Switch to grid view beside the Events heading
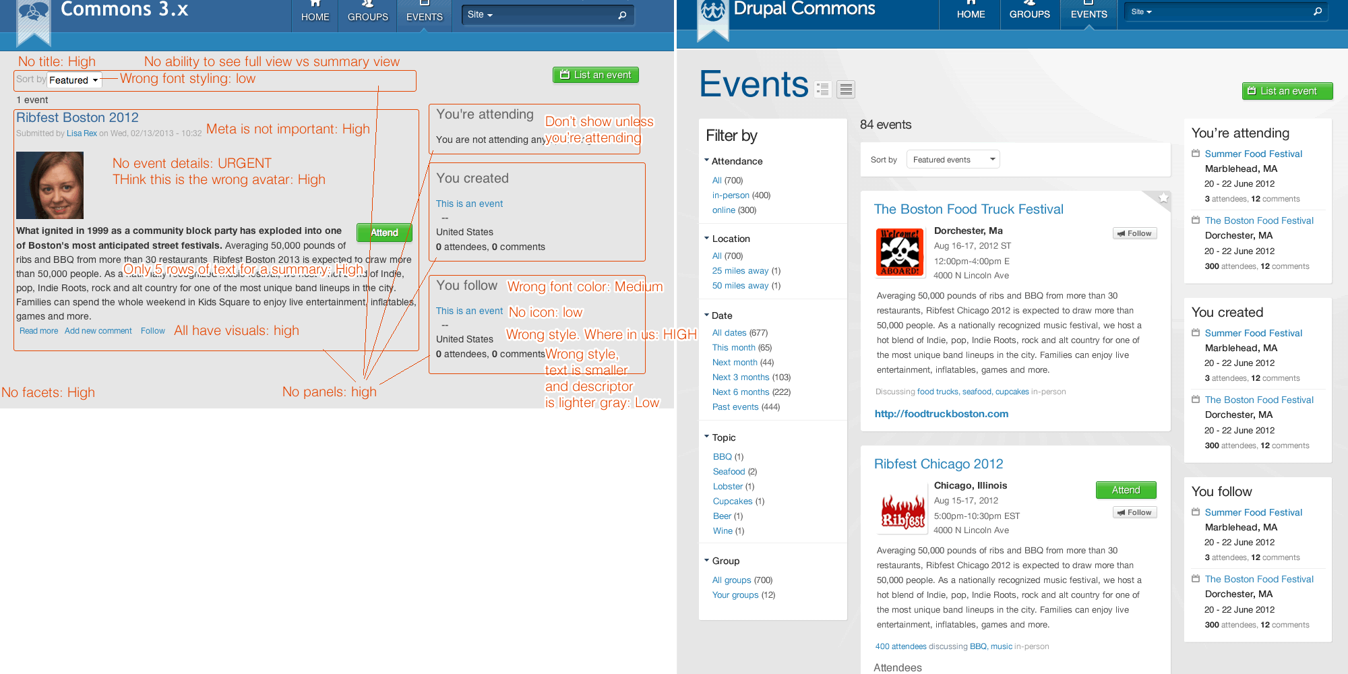The height and width of the screenshot is (674, 1348). 822,89
